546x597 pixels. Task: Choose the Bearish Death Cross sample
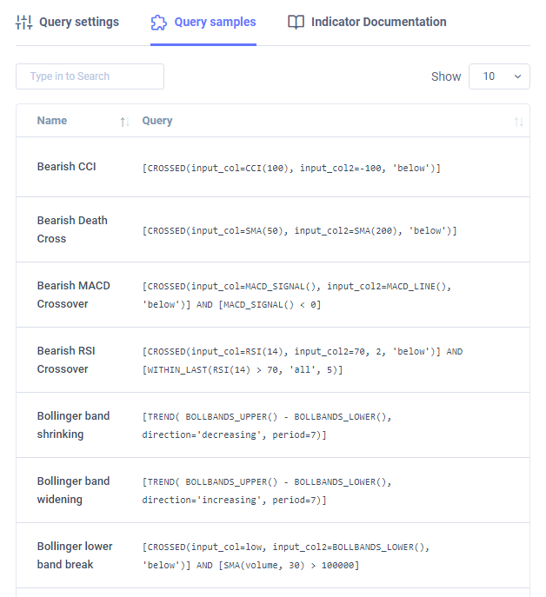pos(273,229)
